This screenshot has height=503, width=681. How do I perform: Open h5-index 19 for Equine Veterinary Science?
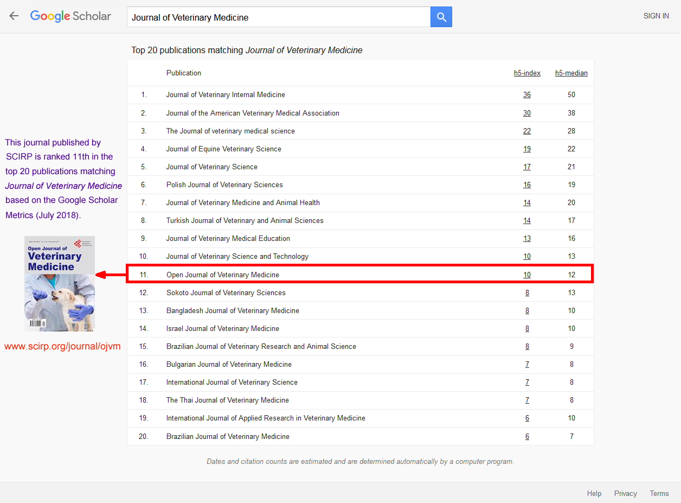pos(527,149)
